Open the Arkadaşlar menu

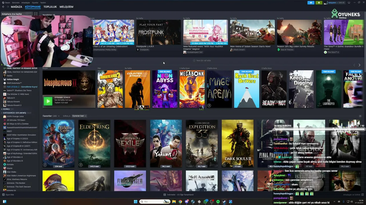tap(25, 3)
